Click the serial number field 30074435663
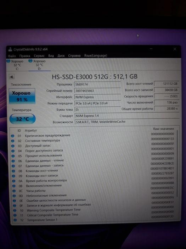Viewport: 186px width, 249px height. coord(97,91)
